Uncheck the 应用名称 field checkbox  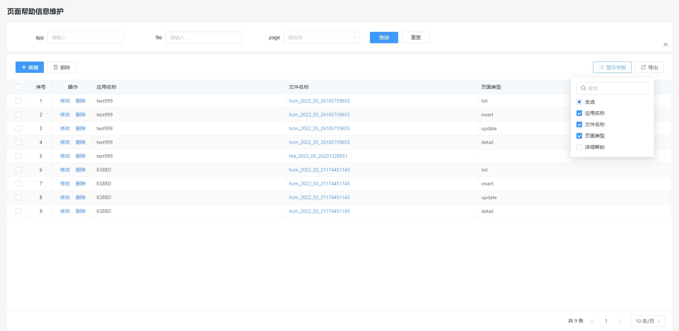579,113
